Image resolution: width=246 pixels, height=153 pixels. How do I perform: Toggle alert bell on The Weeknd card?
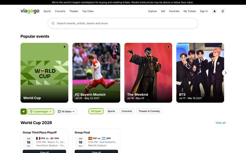(x=168, y=47)
